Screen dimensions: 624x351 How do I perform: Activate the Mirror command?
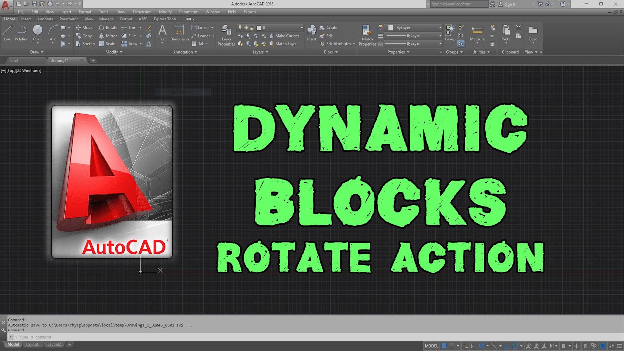click(x=108, y=36)
